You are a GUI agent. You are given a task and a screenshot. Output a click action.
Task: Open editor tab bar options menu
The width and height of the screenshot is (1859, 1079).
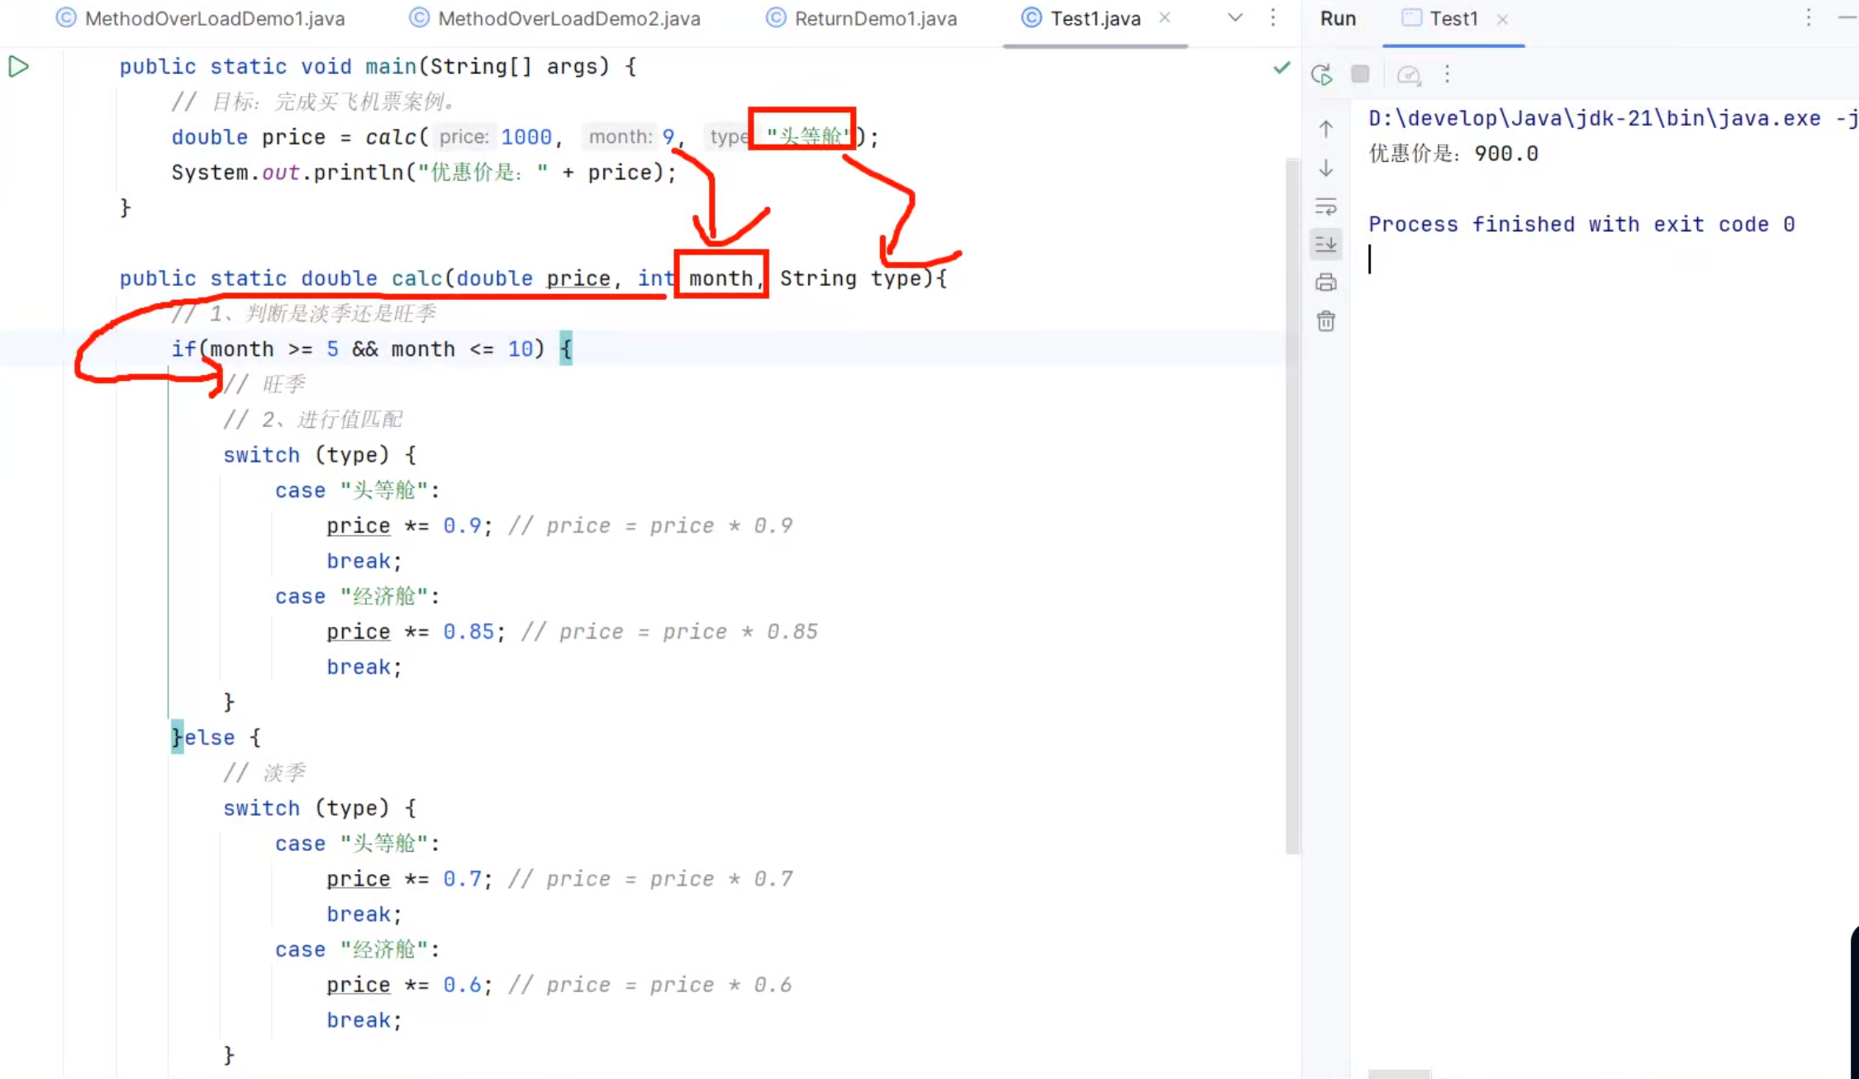[x=1272, y=17]
